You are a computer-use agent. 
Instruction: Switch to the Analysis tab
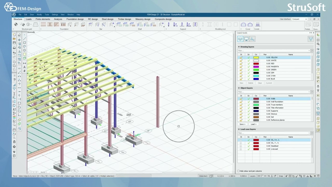tap(58, 19)
